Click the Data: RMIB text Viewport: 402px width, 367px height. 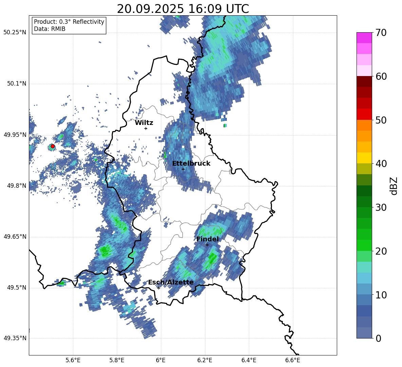[x=50, y=29]
